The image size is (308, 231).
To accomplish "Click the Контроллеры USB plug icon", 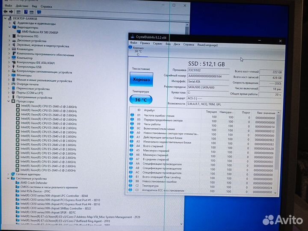I will (x=13, y=66).
